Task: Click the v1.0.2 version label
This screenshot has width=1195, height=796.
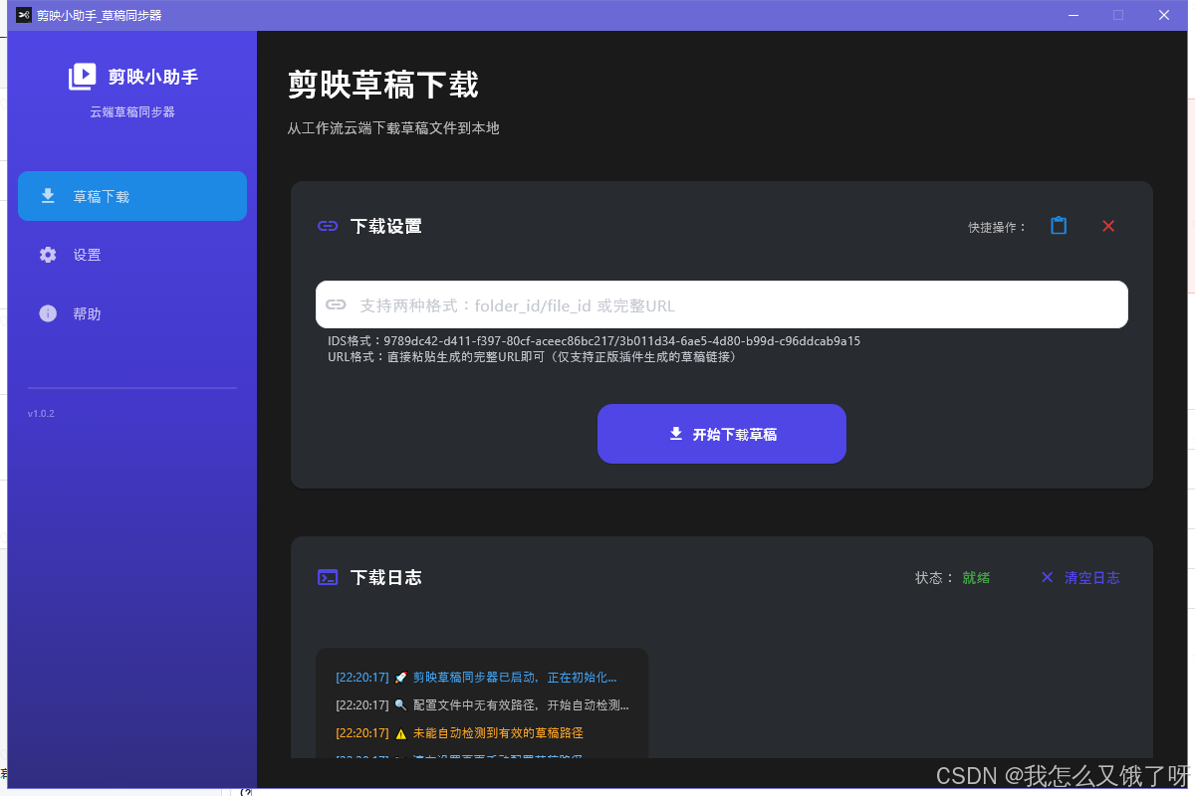Action: point(41,413)
